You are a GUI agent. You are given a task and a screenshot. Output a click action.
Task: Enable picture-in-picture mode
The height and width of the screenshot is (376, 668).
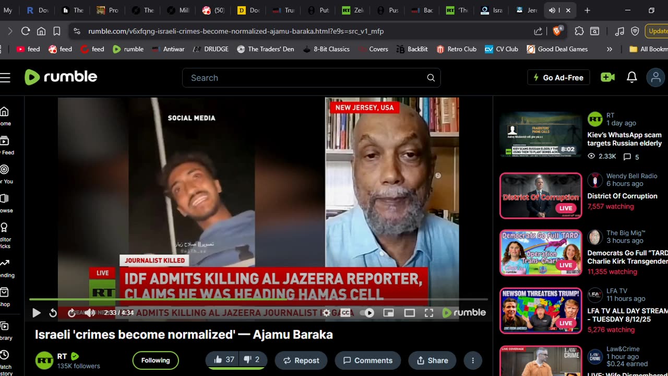(x=388, y=313)
